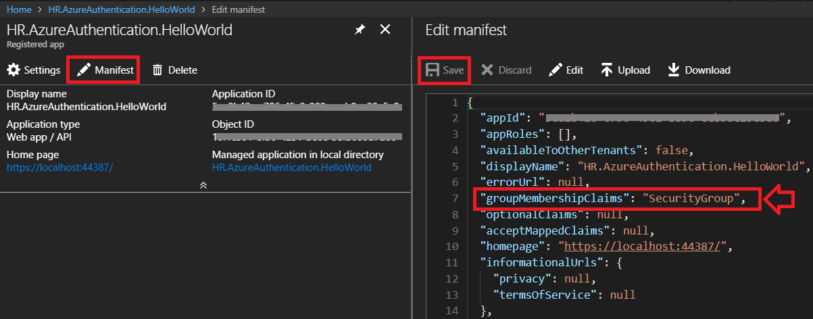Open Settings with the gear icon
Screen dimensions: 813x319
coord(34,70)
